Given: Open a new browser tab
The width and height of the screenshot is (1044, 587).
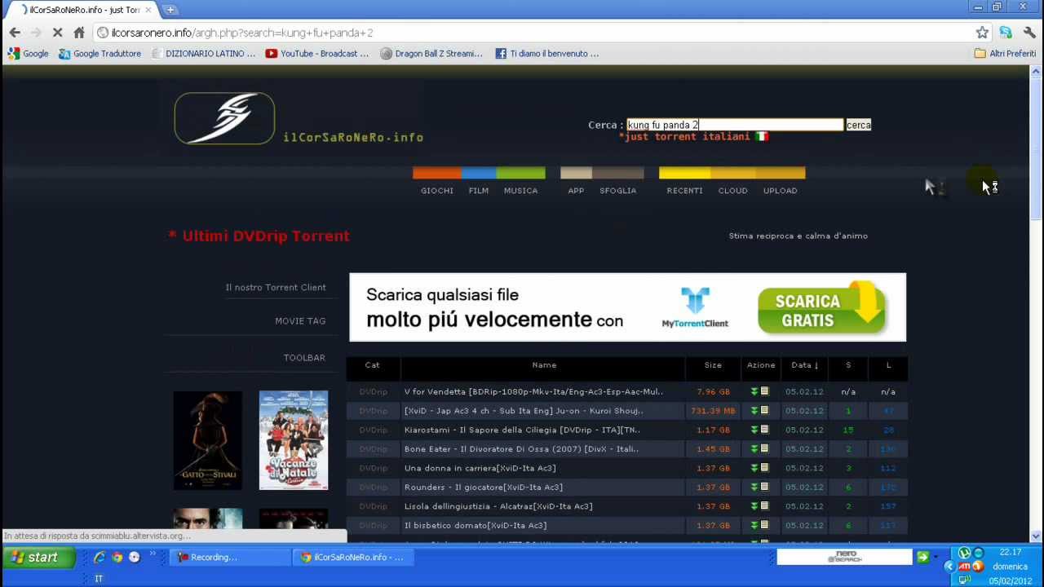Looking at the screenshot, I should pyautogui.click(x=170, y=10).
